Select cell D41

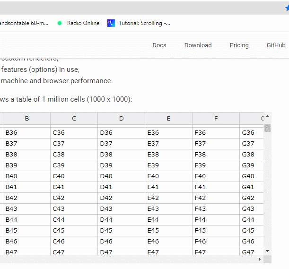coord(121,187)
